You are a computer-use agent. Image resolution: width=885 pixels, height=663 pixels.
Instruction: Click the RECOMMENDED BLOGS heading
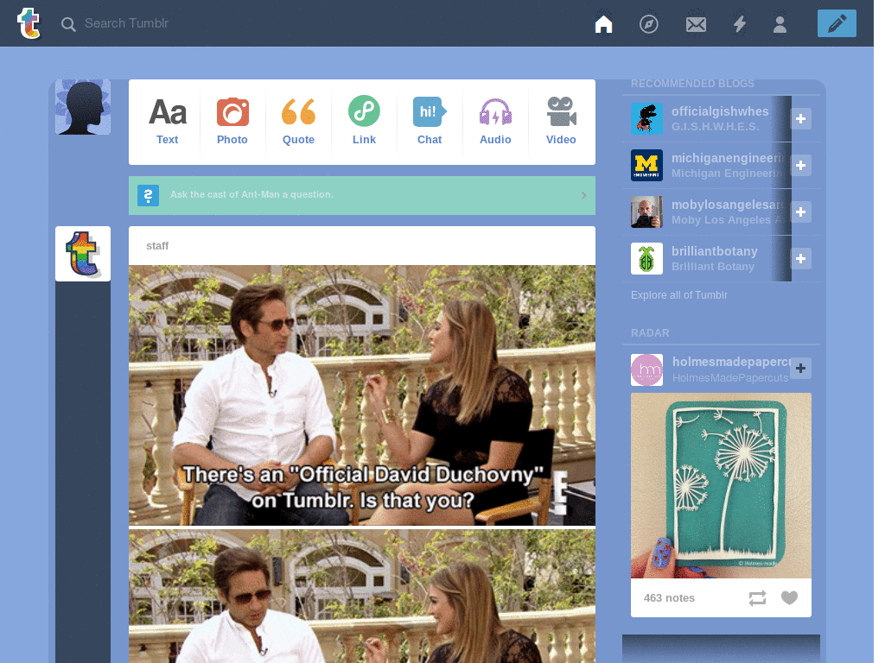coord(692,84)
